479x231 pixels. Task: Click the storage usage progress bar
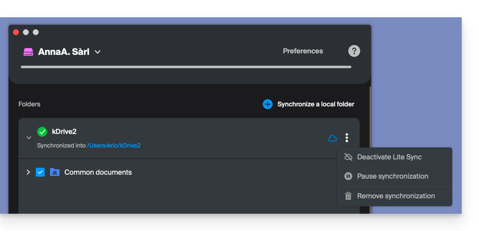[186, 67]
